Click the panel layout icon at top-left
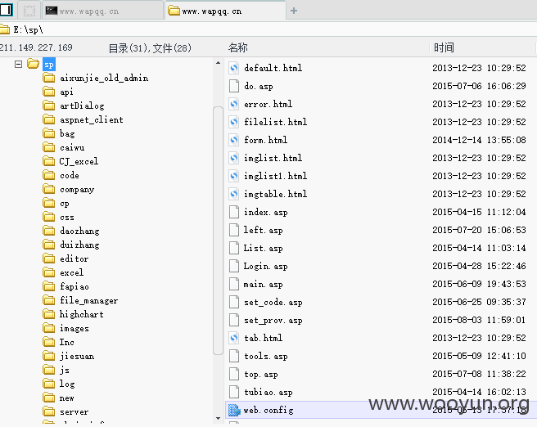537x427 pixels. tap(7, 10)
